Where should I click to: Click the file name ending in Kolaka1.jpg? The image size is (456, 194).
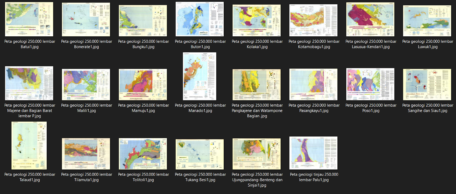tap(257, 44)
